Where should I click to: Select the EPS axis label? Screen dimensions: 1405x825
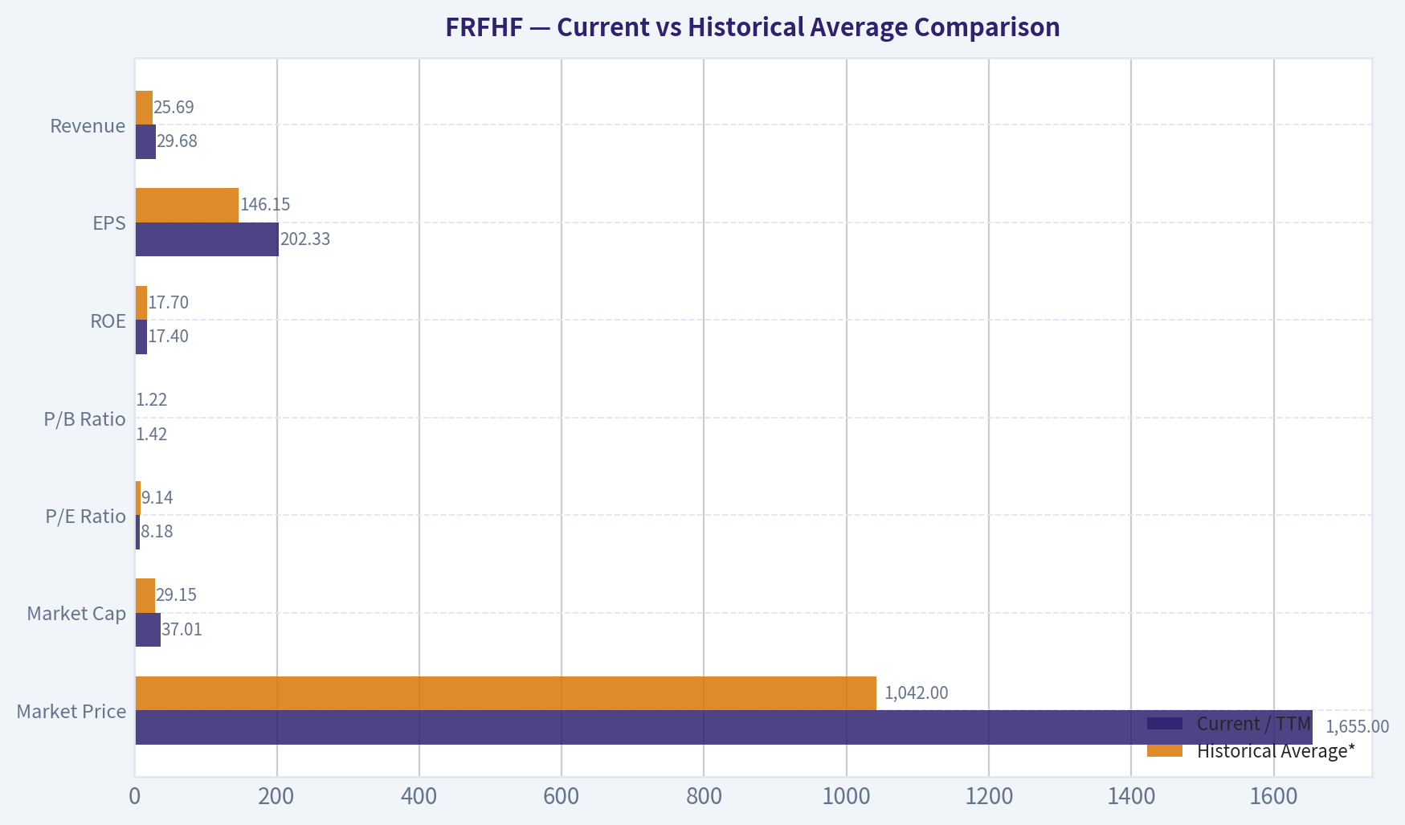(x=109, y=223)
